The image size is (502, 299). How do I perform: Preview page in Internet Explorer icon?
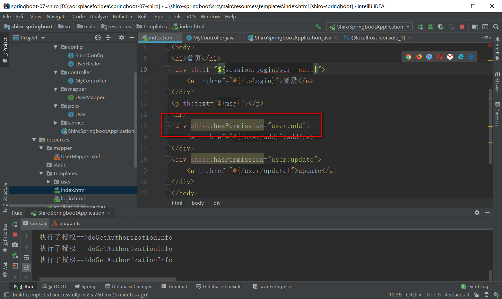point(461,57)
